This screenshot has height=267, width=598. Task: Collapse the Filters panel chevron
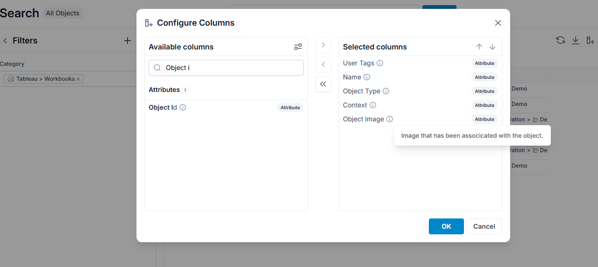[5, 41]
